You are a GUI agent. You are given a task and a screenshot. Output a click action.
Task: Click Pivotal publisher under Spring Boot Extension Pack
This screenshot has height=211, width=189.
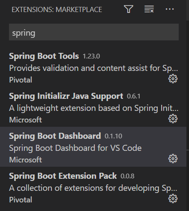(x=21, y=200)
